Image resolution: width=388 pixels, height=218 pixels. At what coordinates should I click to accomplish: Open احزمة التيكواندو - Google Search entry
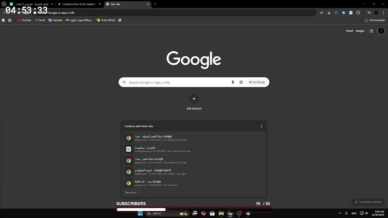tap(194, 172)
